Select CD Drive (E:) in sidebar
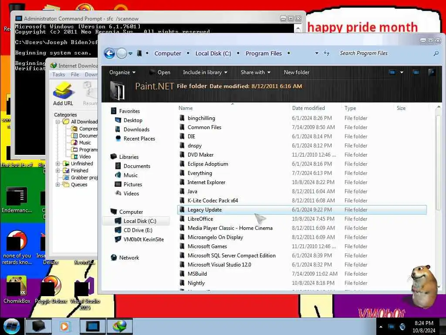This screenshot has width=446, height=335. (x=138, y=230)
